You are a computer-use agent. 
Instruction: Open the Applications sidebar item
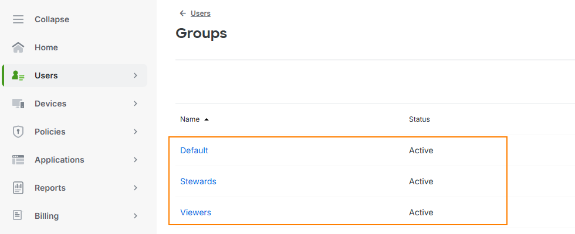pyautogui.click(x=75, y=160)
